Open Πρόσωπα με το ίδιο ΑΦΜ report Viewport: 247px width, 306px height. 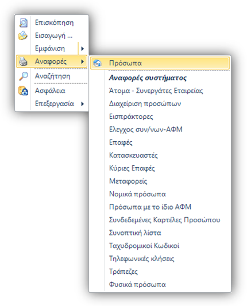[x=150, y=207]
